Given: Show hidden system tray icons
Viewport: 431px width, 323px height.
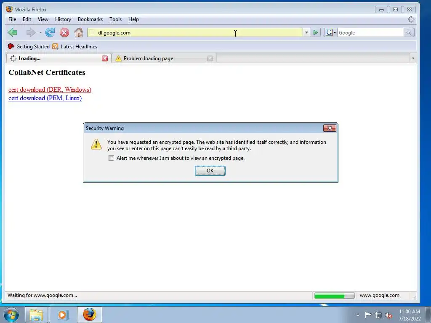Looking at the screenshot, I should tap(358, 315).
